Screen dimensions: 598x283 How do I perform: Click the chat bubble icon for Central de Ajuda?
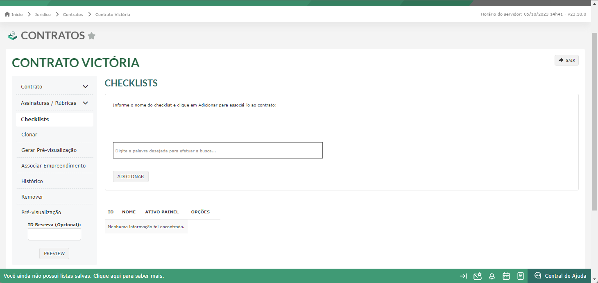pos(538,276)
